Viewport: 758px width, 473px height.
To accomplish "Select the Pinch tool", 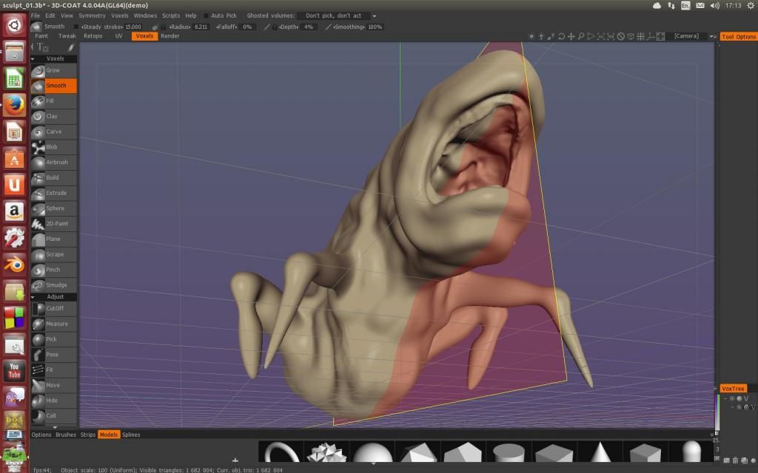I will (53, 270).
